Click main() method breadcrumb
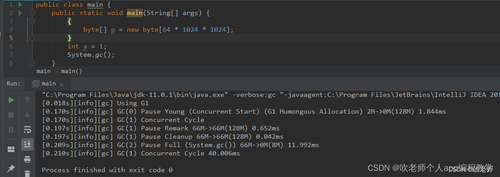500x177 pixels. (x=71, y=71)
